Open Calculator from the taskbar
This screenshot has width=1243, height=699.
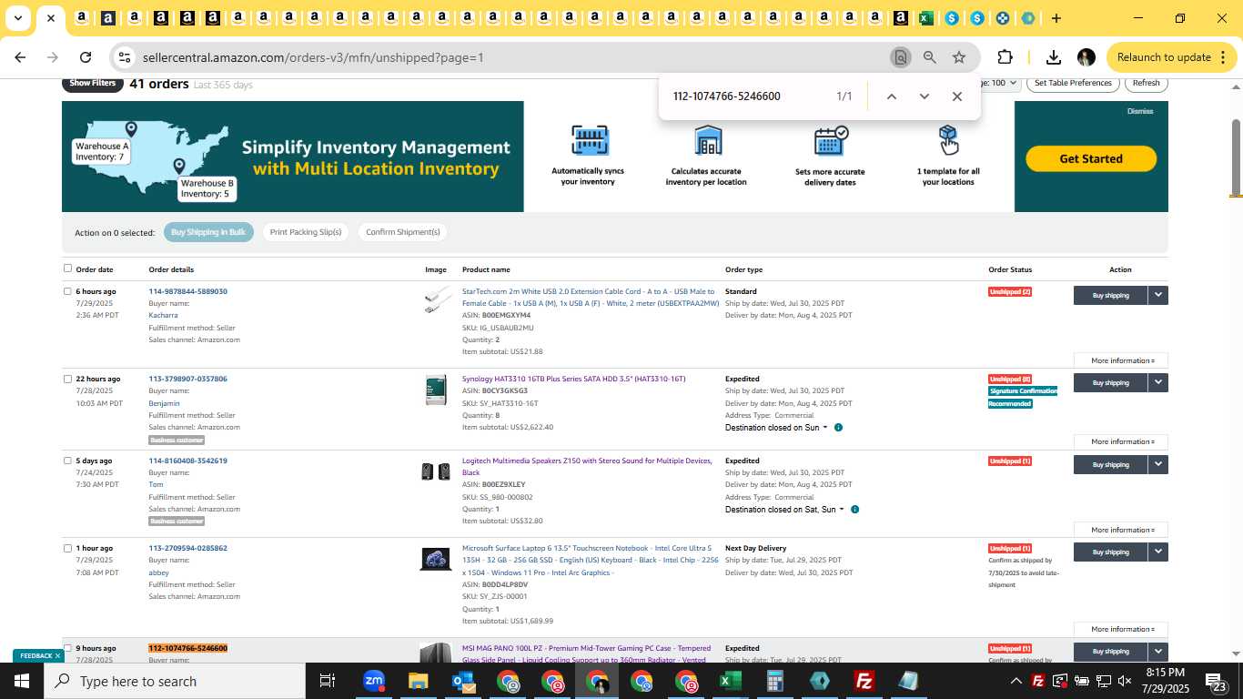click(775, 681)
